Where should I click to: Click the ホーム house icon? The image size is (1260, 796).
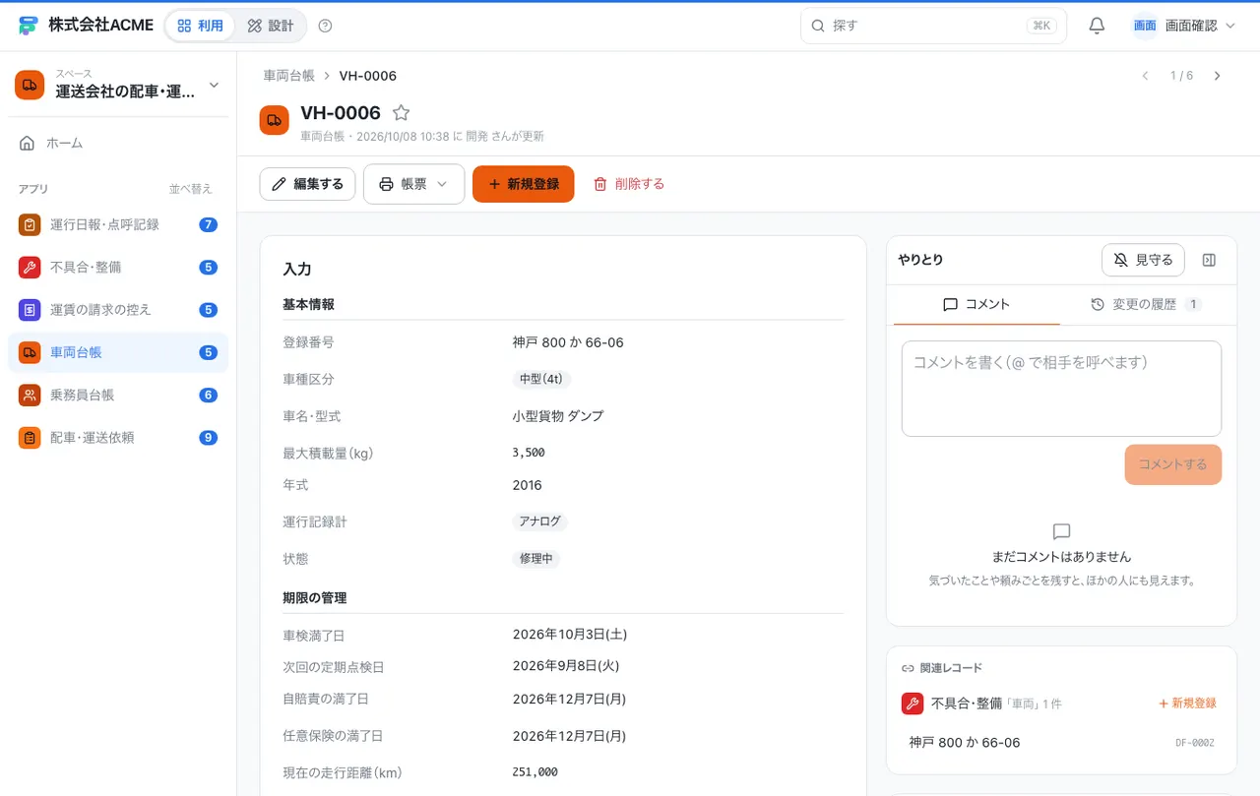point(28,143)
